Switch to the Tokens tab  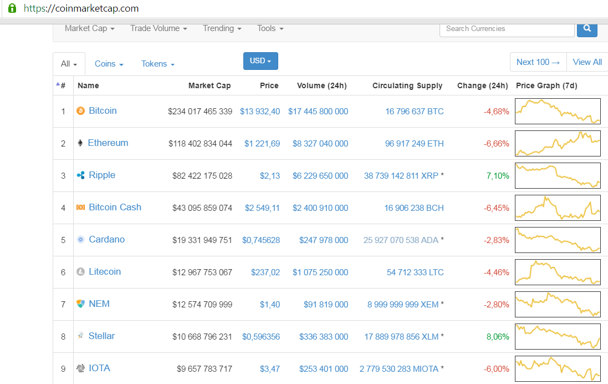coord(157,64)
